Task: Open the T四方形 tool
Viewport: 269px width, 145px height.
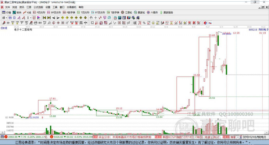Action: coord(83,13)
